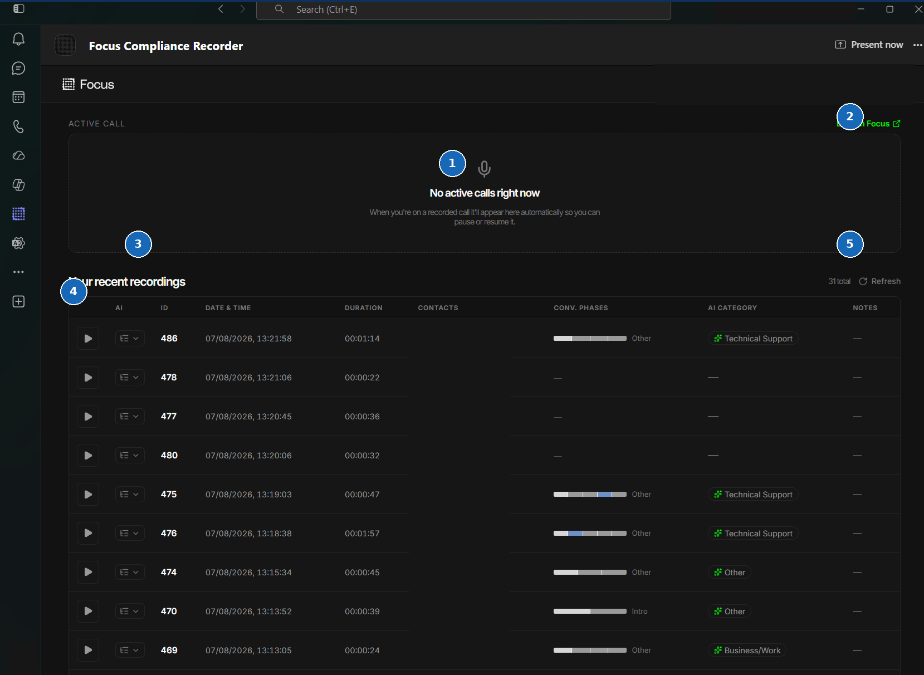Play recording 475
Screen dimensions: 924x675
click(x=88, y=495)
